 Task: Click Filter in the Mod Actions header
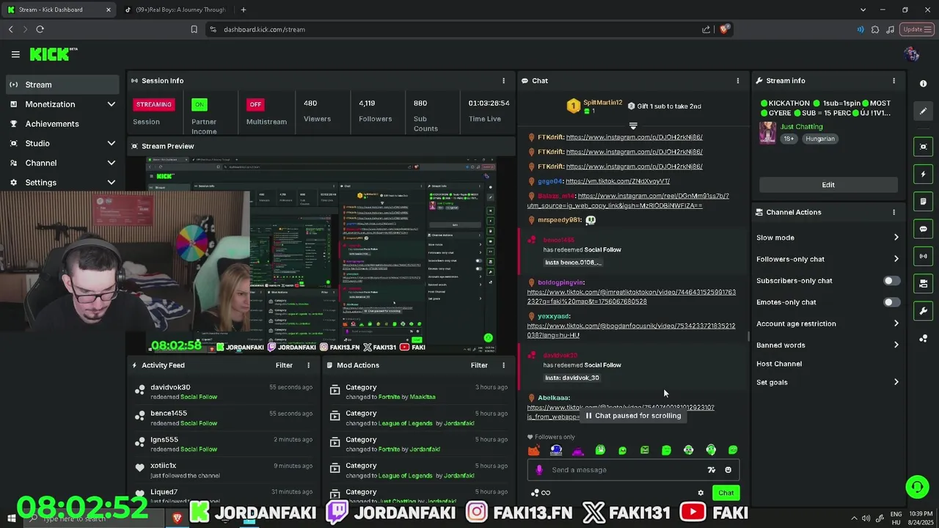tap(479, 365)
